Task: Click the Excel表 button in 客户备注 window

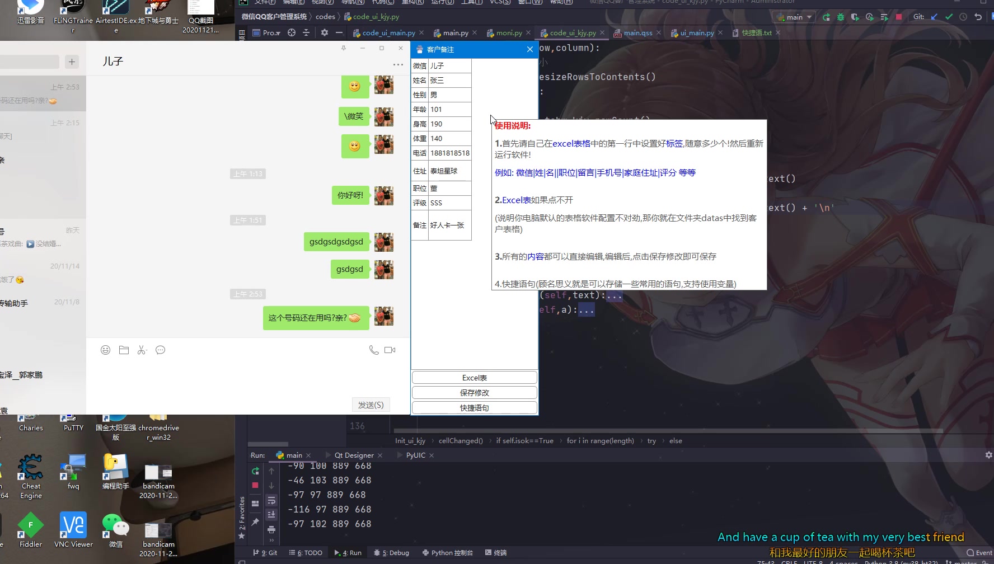Action: (x=475, y=378)
